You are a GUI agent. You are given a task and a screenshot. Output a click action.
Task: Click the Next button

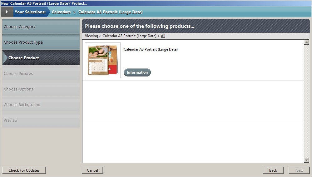coord(299,170)
